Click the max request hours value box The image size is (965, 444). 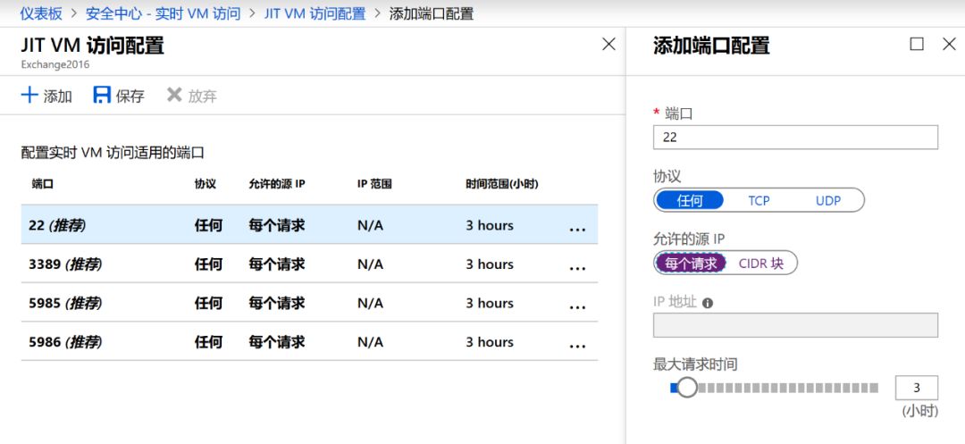point(916,388)
